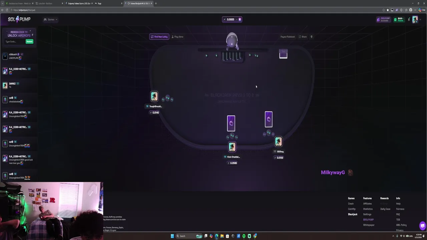This screenshot has width=427, height=240.
Task: Click the browser back arrow
Action: point(2,10)
